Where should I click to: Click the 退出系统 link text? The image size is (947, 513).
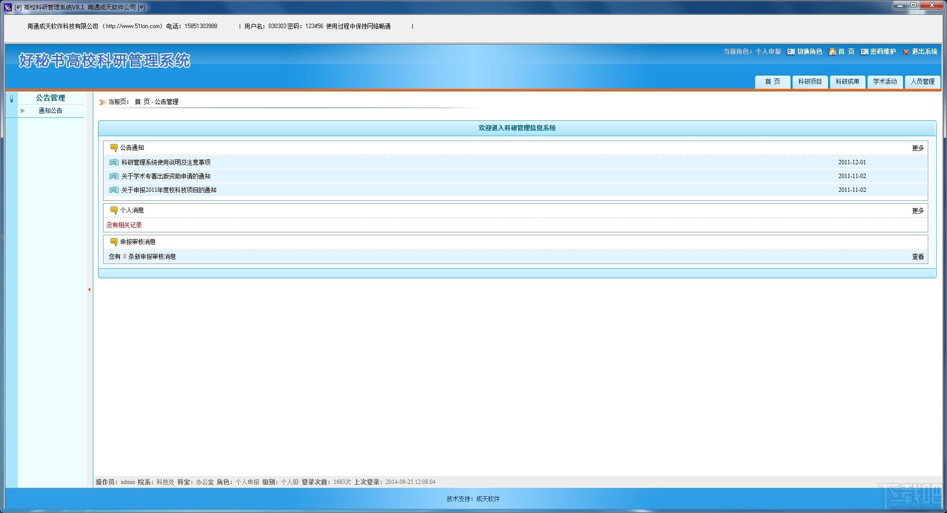[x=924, y=52]
